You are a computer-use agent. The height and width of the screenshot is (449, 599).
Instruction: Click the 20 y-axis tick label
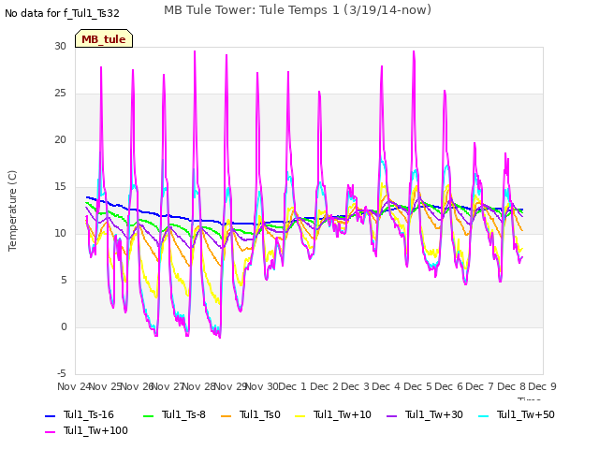60,139
